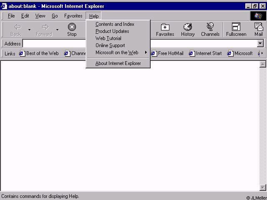This screenshot has width=267, height=200.
Task: Open the View menu
Action: click(40, 16)
